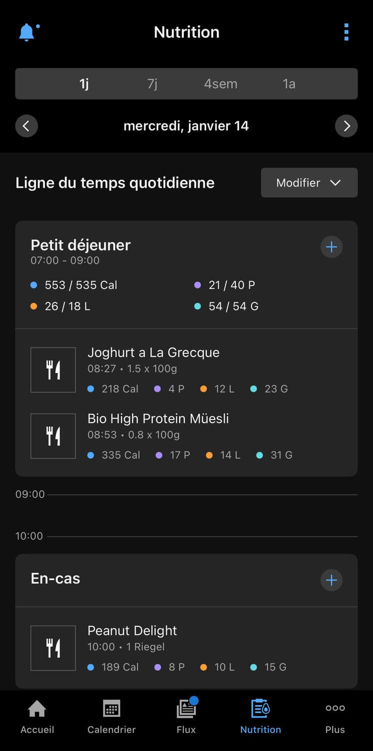Viewport: 373px width, 751px height.
Task: Tap the date mercredi, janvier 14
Action: [186, 126]
